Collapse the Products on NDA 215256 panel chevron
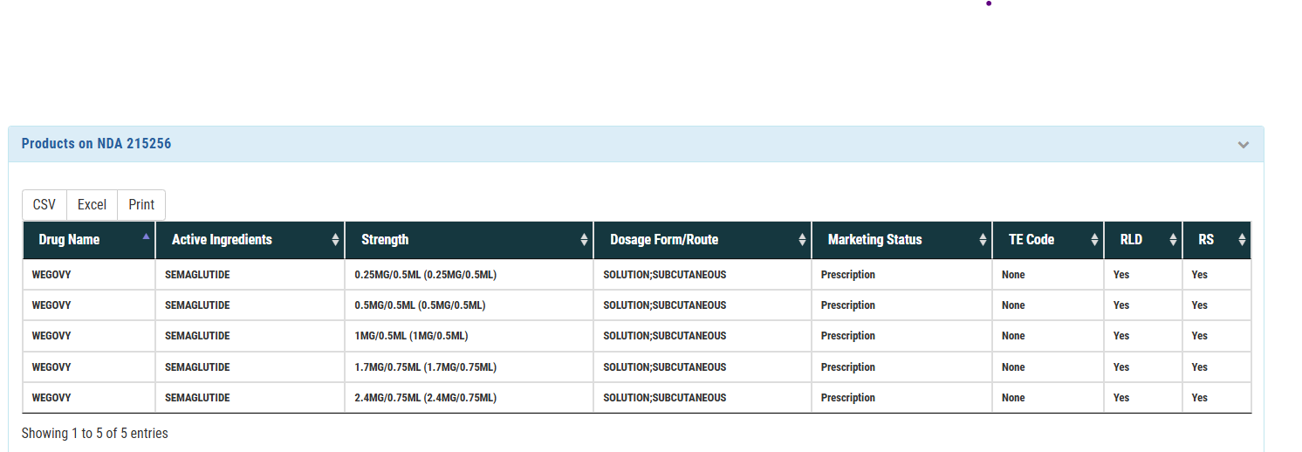The width and height of the screenshot is (1302, 452). [1244, 145]
